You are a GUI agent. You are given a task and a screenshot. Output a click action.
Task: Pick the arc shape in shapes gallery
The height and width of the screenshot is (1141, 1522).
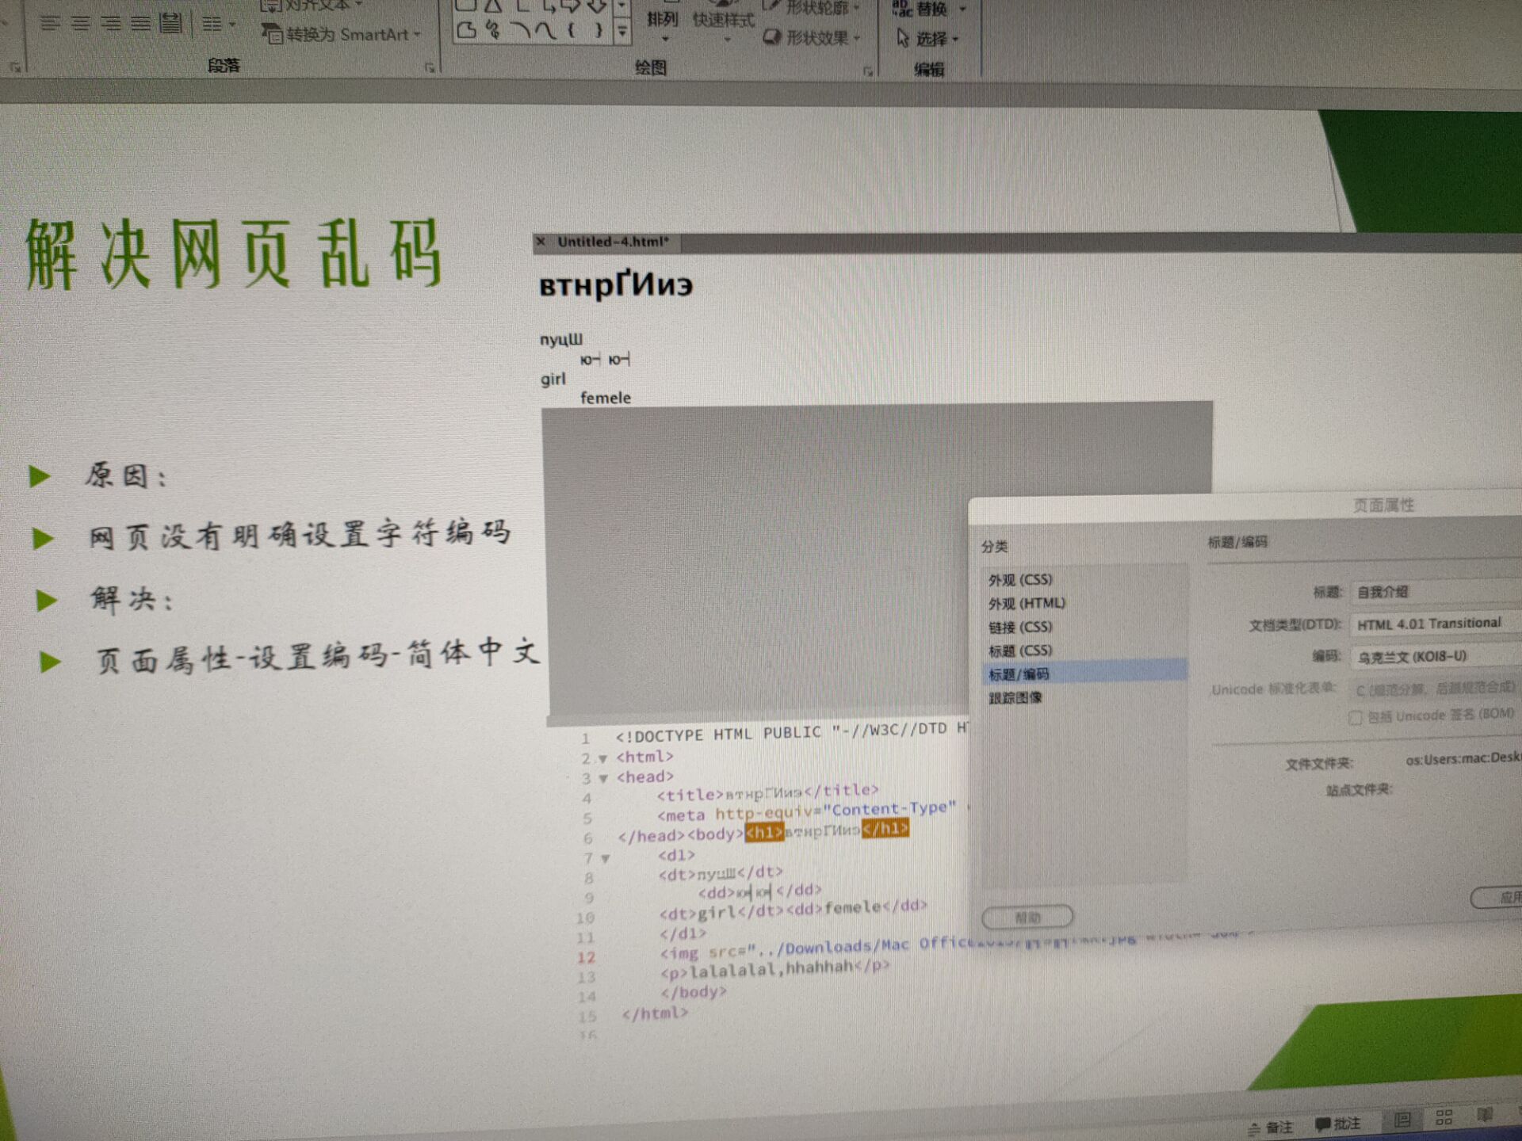(519, 31)
